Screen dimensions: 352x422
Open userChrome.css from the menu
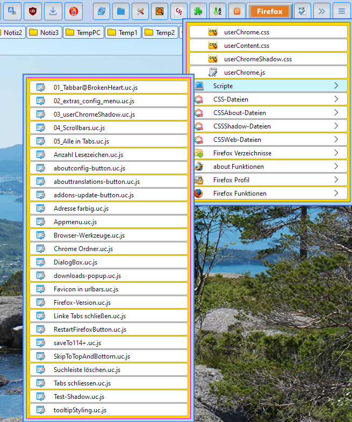pyautogui.click(x=268, y=32)
